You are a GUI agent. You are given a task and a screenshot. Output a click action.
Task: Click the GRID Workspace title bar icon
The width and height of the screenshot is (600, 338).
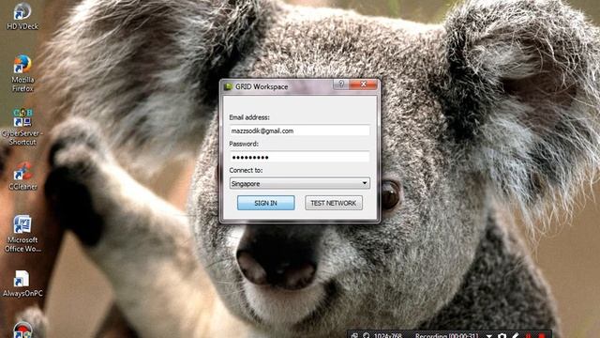228,86
